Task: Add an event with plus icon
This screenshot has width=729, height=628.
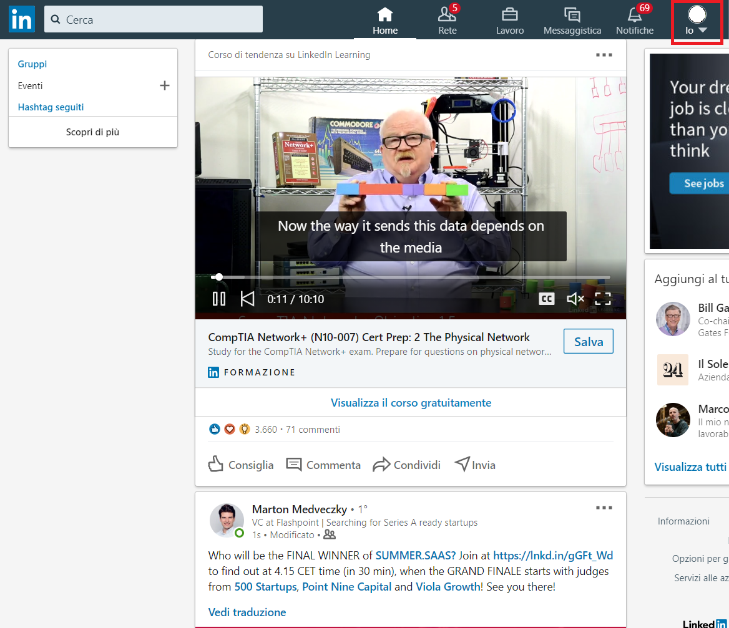Action: (165, 86)
